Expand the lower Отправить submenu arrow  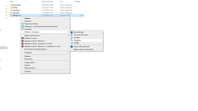[x=68, y=53]
